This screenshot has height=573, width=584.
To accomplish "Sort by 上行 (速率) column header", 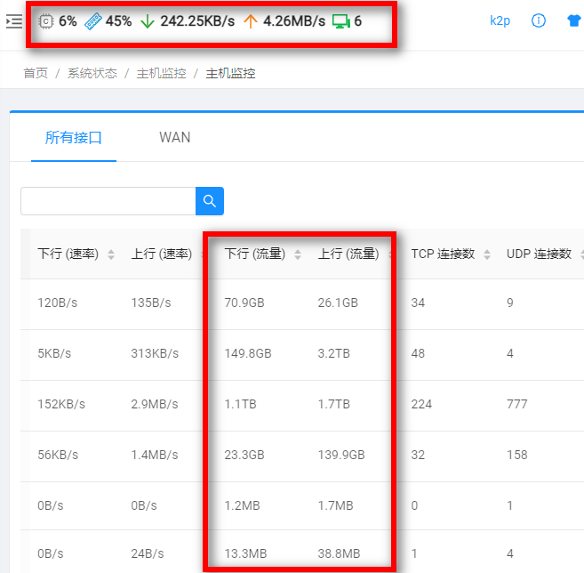I will click(x=161, y=254).
